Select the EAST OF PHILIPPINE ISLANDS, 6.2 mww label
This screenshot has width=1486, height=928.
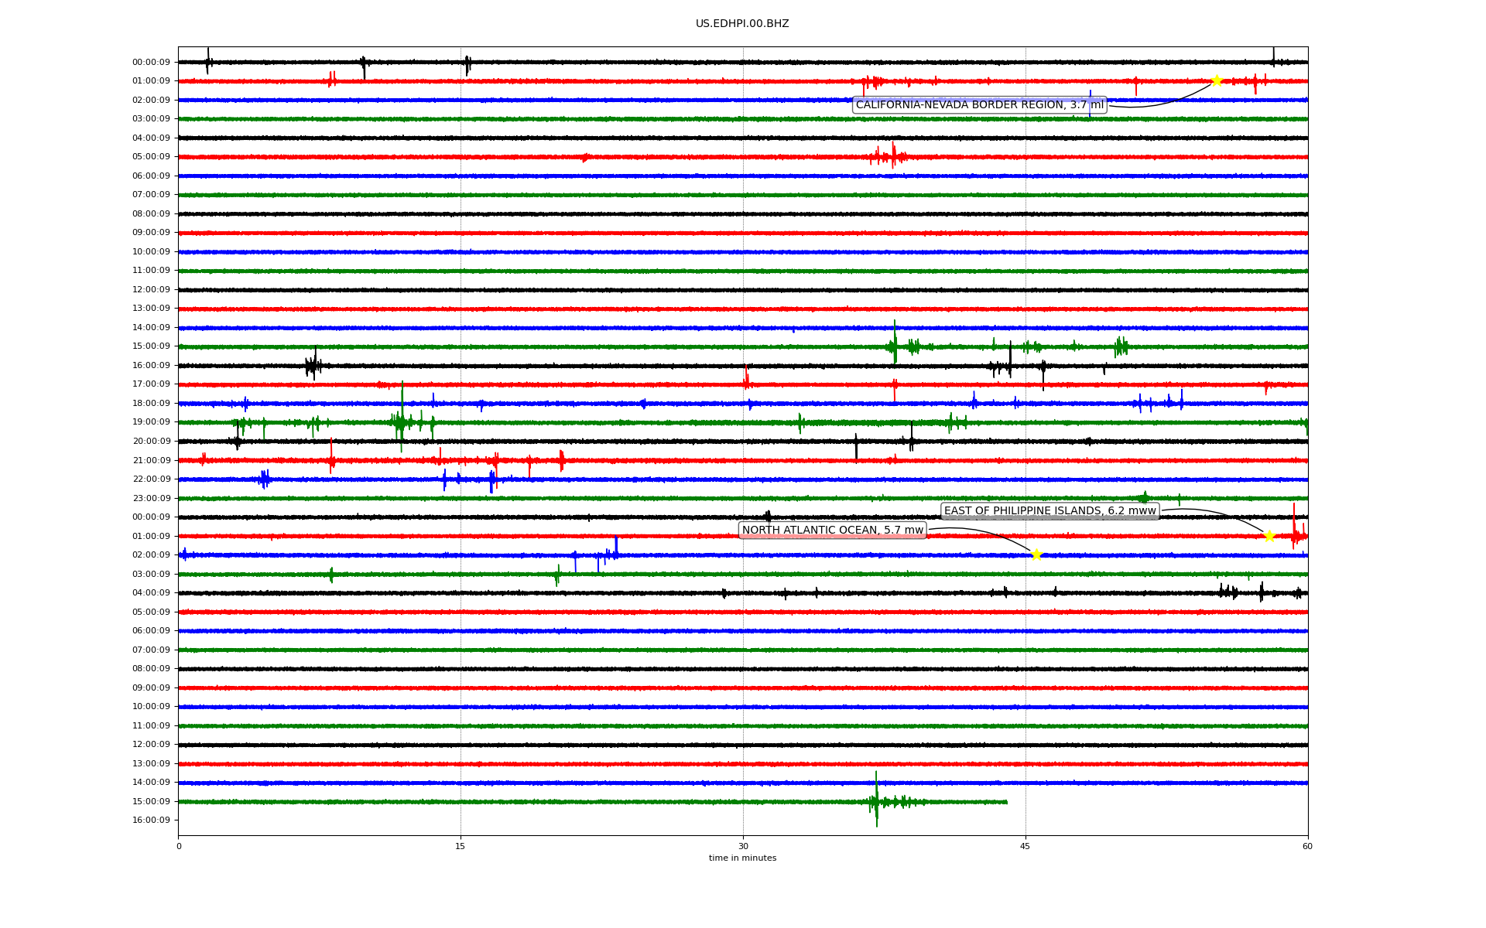tap(1050, 511)
